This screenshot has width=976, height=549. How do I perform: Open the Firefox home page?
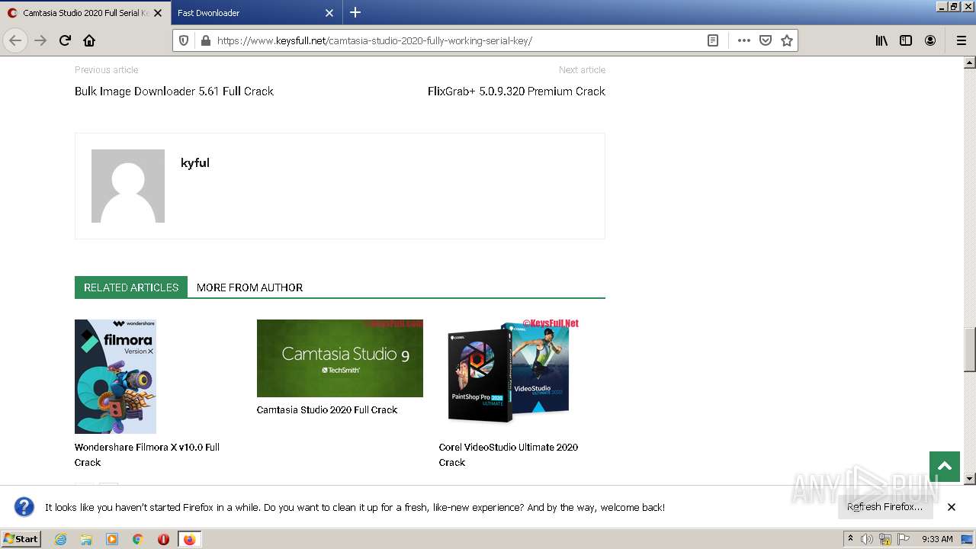click(x=89, y=40)
